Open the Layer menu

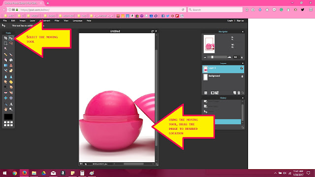pyautogui.click(x=32, y=21)
